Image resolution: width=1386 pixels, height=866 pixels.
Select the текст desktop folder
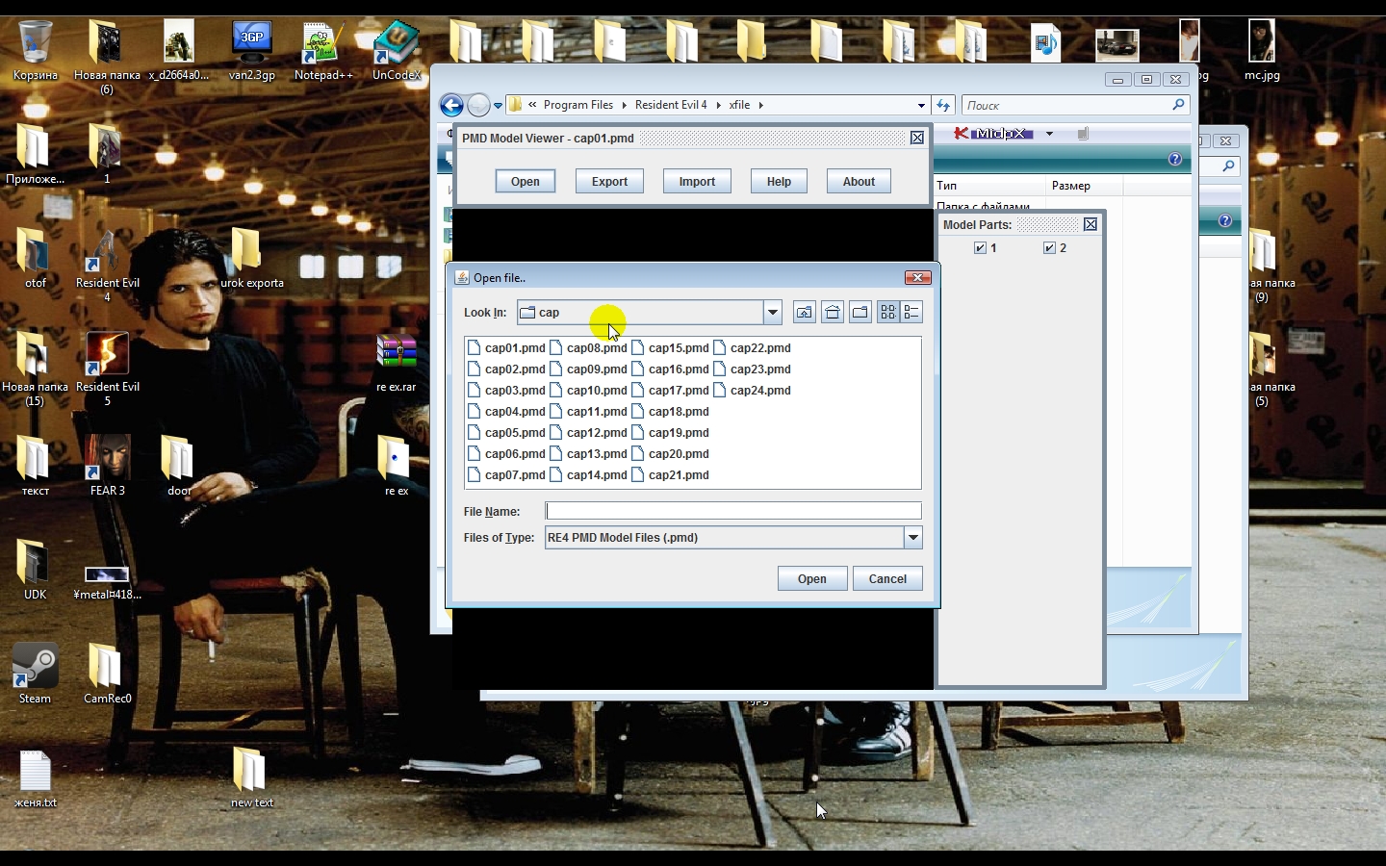click(36, 466)
